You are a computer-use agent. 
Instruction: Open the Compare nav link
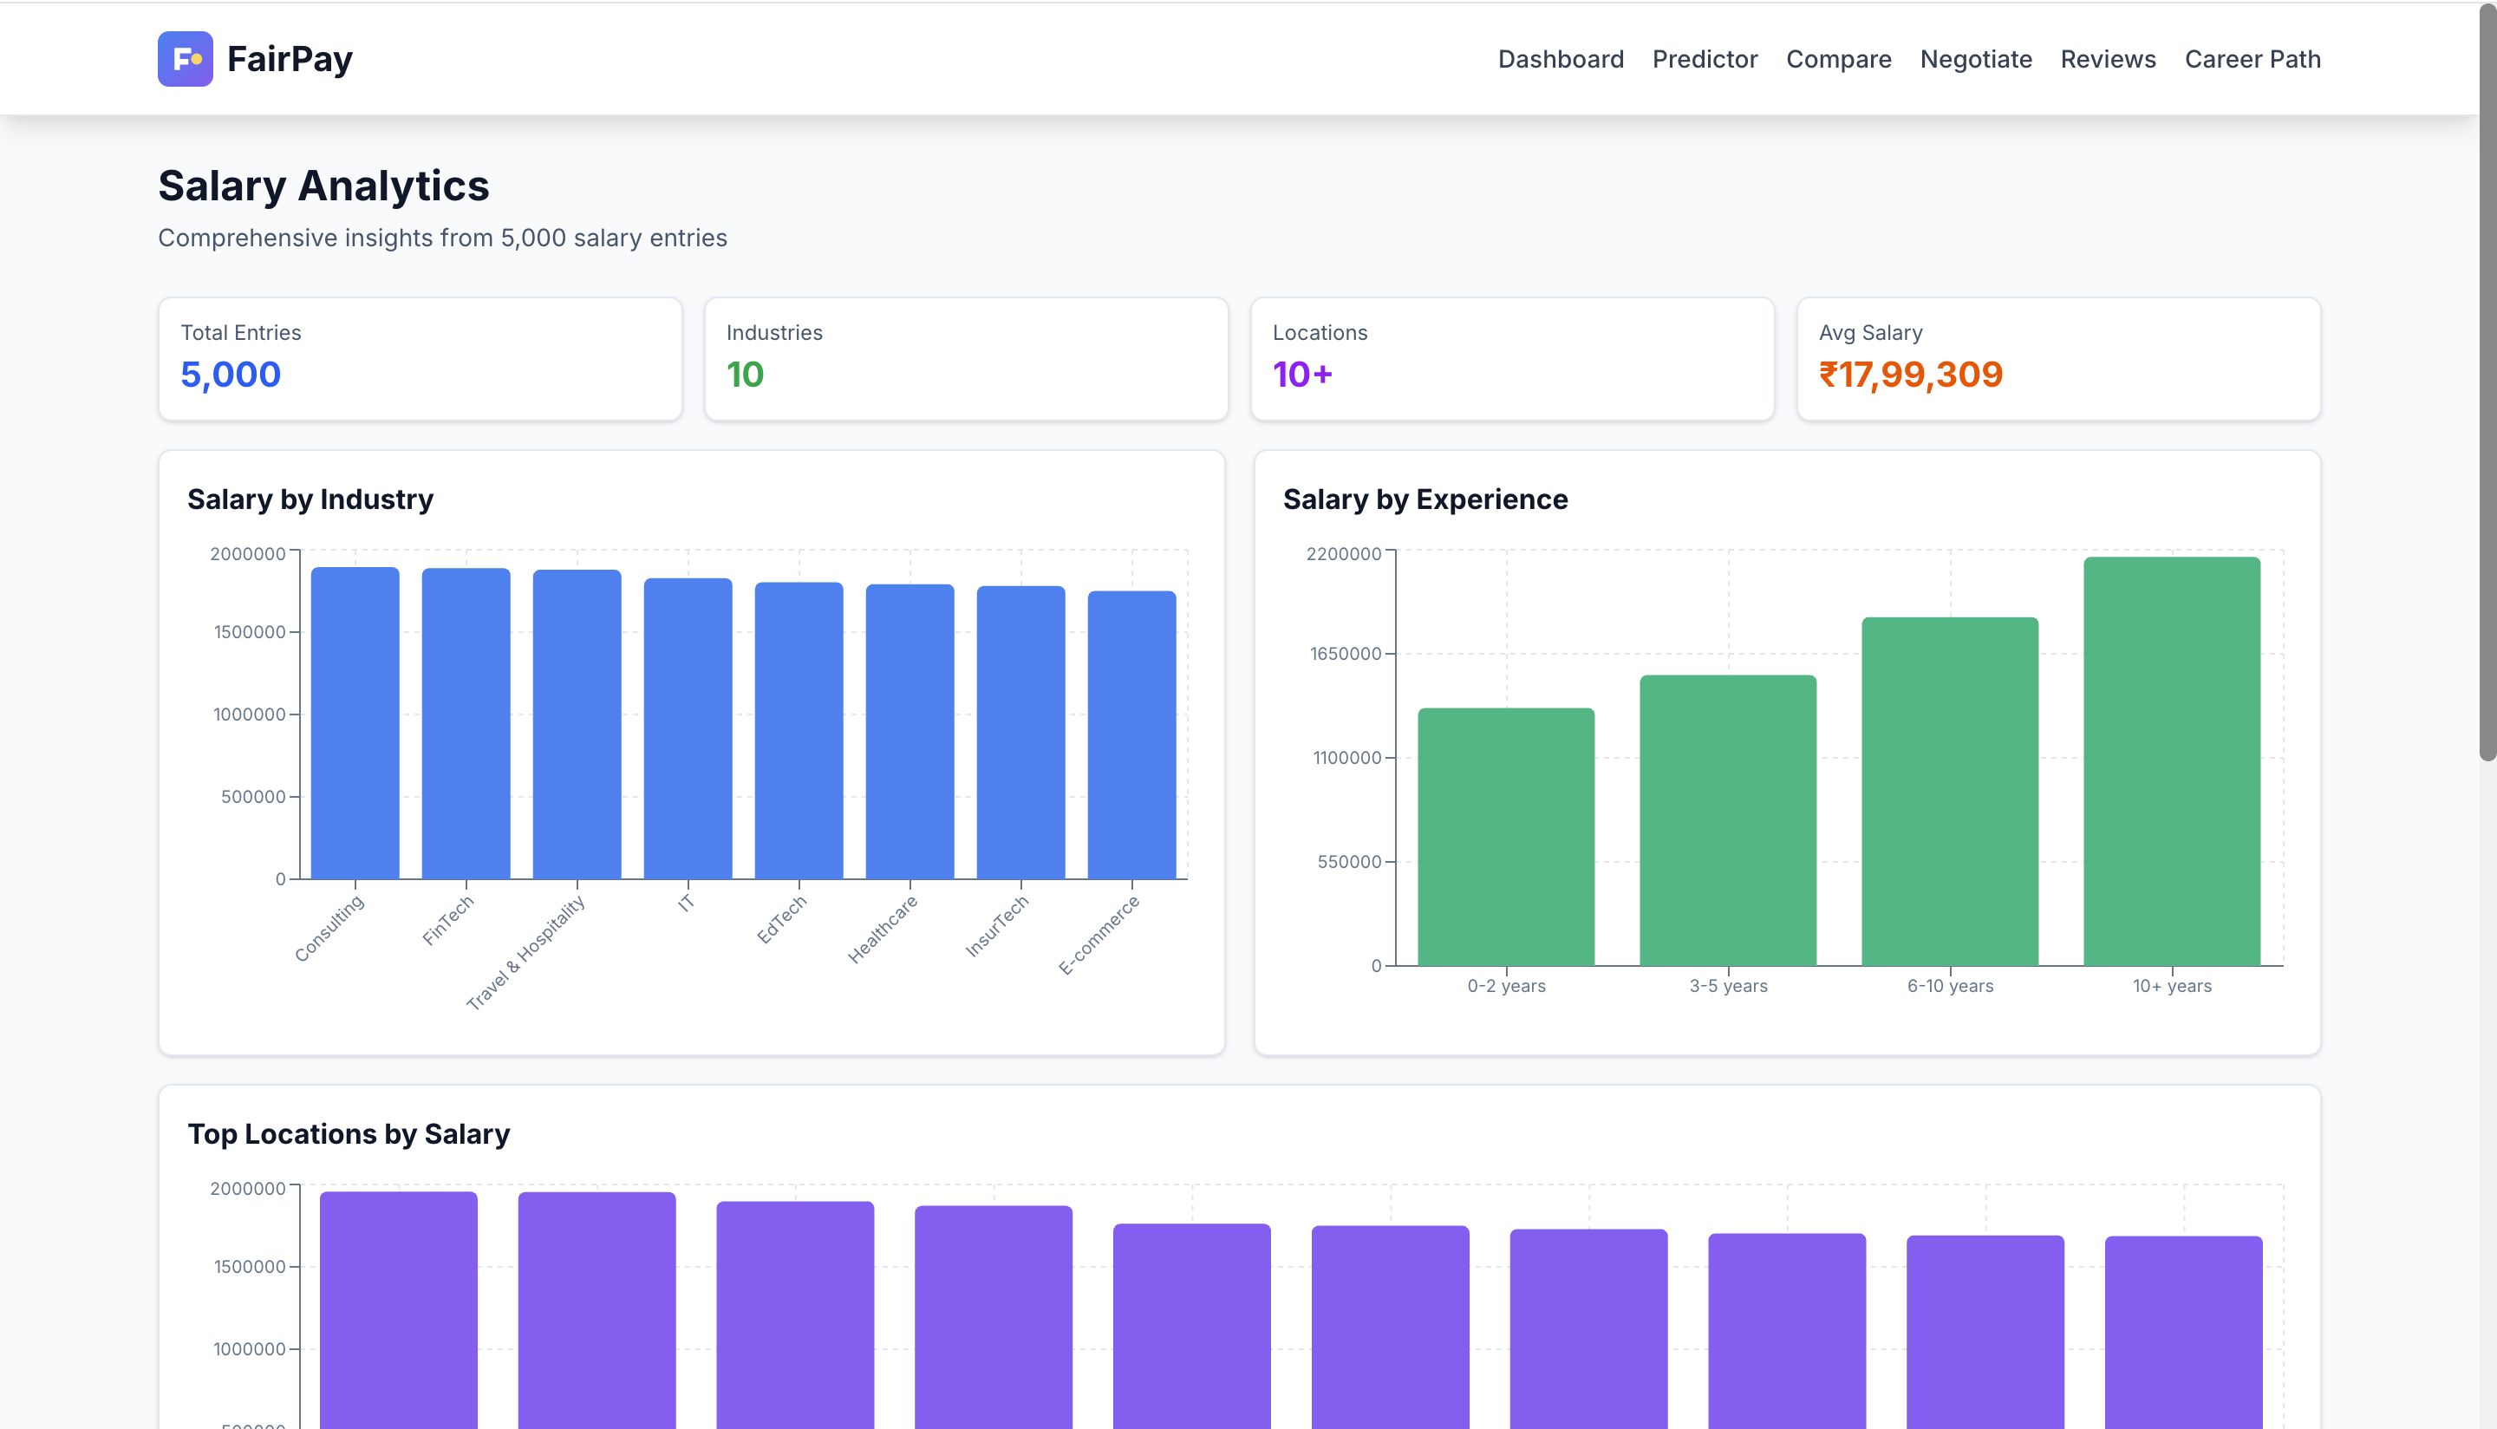pos(1838,59)
